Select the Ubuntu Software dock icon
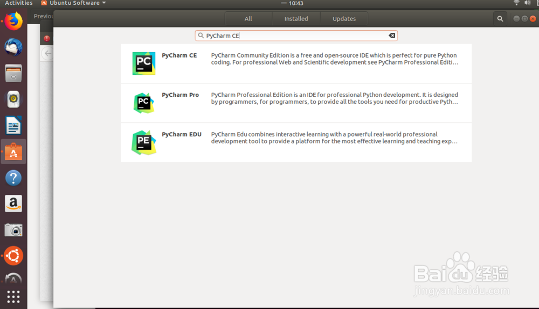 tap(13, 151)
